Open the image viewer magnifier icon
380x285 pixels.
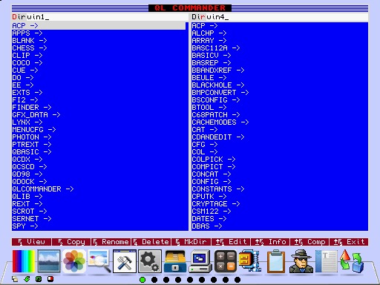click(x=99, y=261)
